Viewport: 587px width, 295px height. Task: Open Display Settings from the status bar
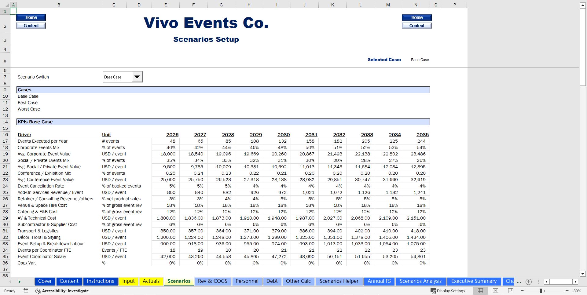click(x=448, y=291)
